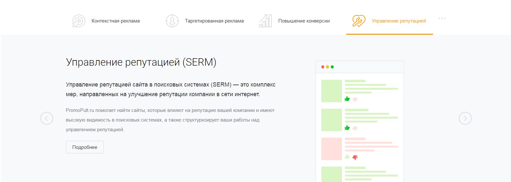Switch to Контекстная реклама tab
The height and width of the screenshot is (182, 511).
116,21
